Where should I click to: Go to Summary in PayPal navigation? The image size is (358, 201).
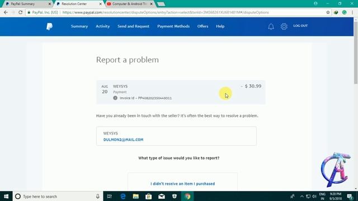coord(79,26)
